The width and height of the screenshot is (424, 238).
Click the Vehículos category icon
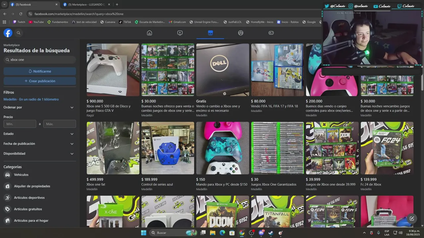tap(7, 175)
